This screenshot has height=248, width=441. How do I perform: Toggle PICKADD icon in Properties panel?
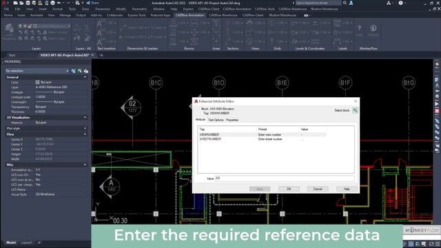74,71
